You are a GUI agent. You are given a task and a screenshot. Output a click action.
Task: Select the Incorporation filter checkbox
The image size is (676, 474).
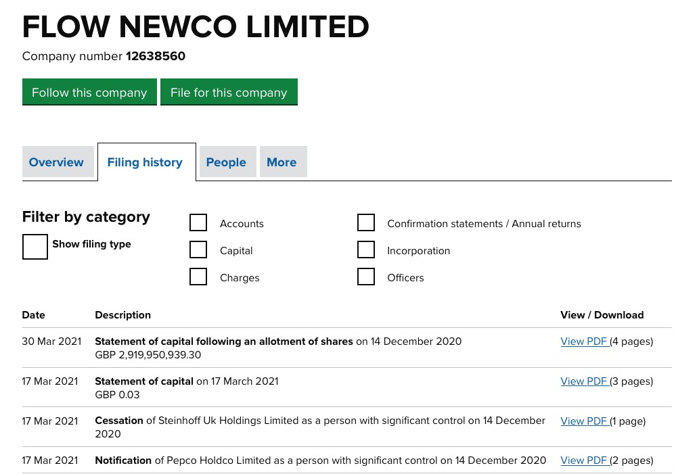366,250
